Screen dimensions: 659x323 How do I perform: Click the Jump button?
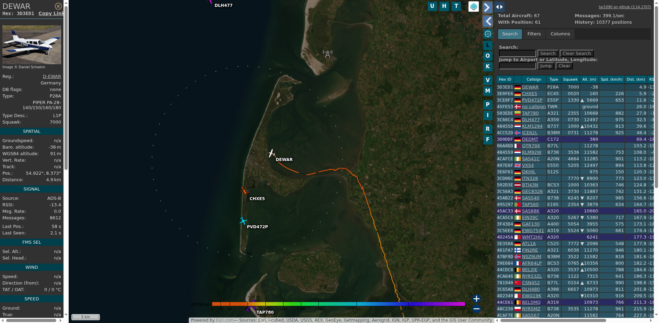point(546,66)
